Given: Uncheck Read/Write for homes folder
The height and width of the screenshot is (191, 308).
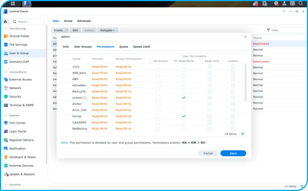Looking at the screenshot, I should click(184, 116).
